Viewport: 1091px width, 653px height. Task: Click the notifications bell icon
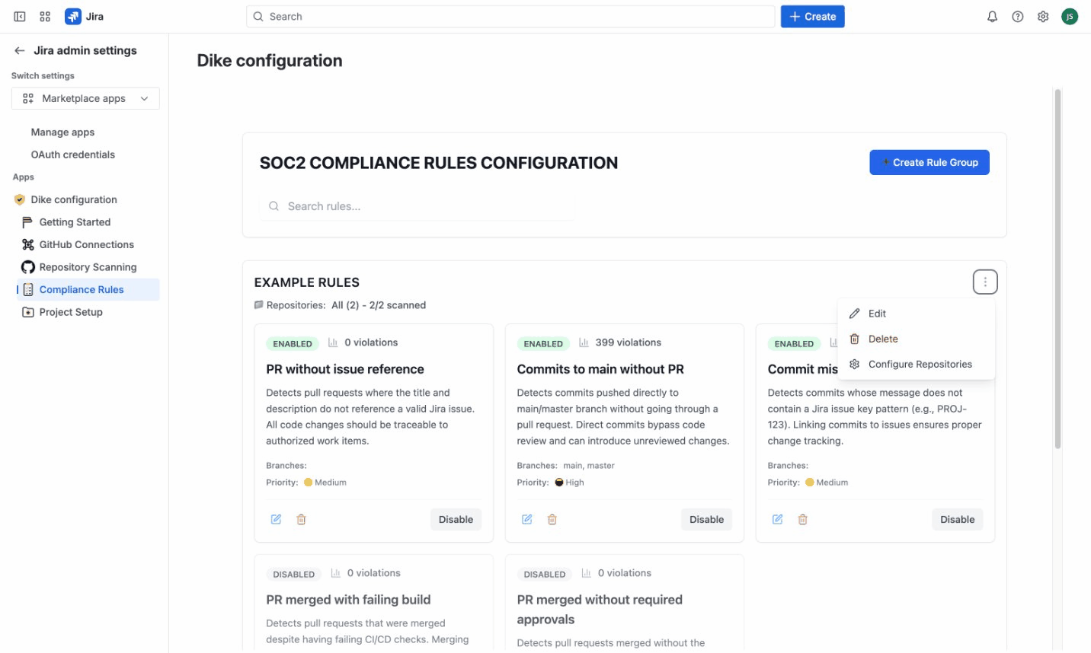992,17
